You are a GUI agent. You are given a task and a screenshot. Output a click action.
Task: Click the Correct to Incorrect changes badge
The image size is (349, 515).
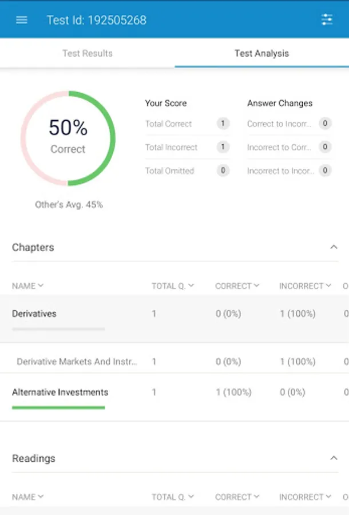pyautogui.click(x=325, y=124)
